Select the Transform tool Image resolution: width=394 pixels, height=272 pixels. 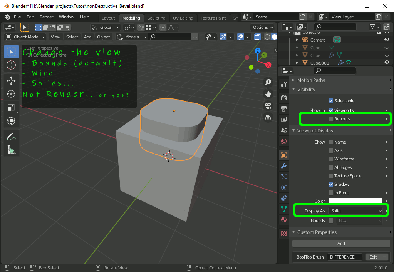(11, 121)
